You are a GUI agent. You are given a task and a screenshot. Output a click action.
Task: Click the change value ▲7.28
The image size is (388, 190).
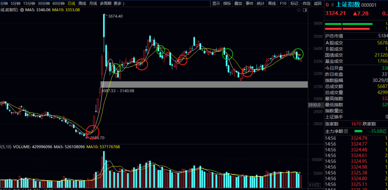[x=361, y=13]
